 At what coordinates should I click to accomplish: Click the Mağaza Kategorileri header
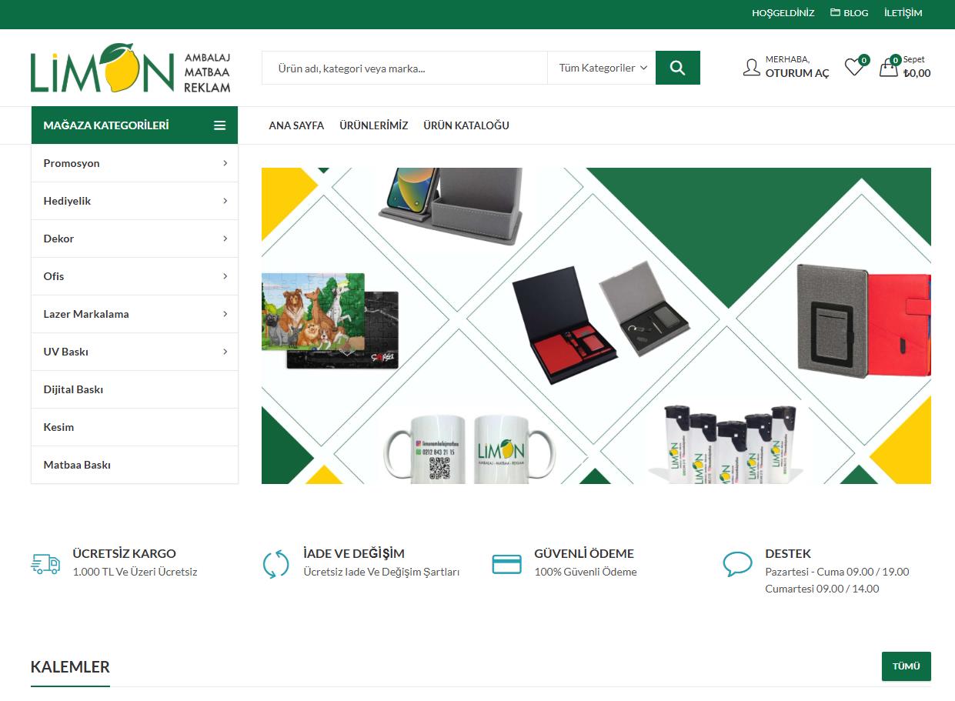coord(135,125)
